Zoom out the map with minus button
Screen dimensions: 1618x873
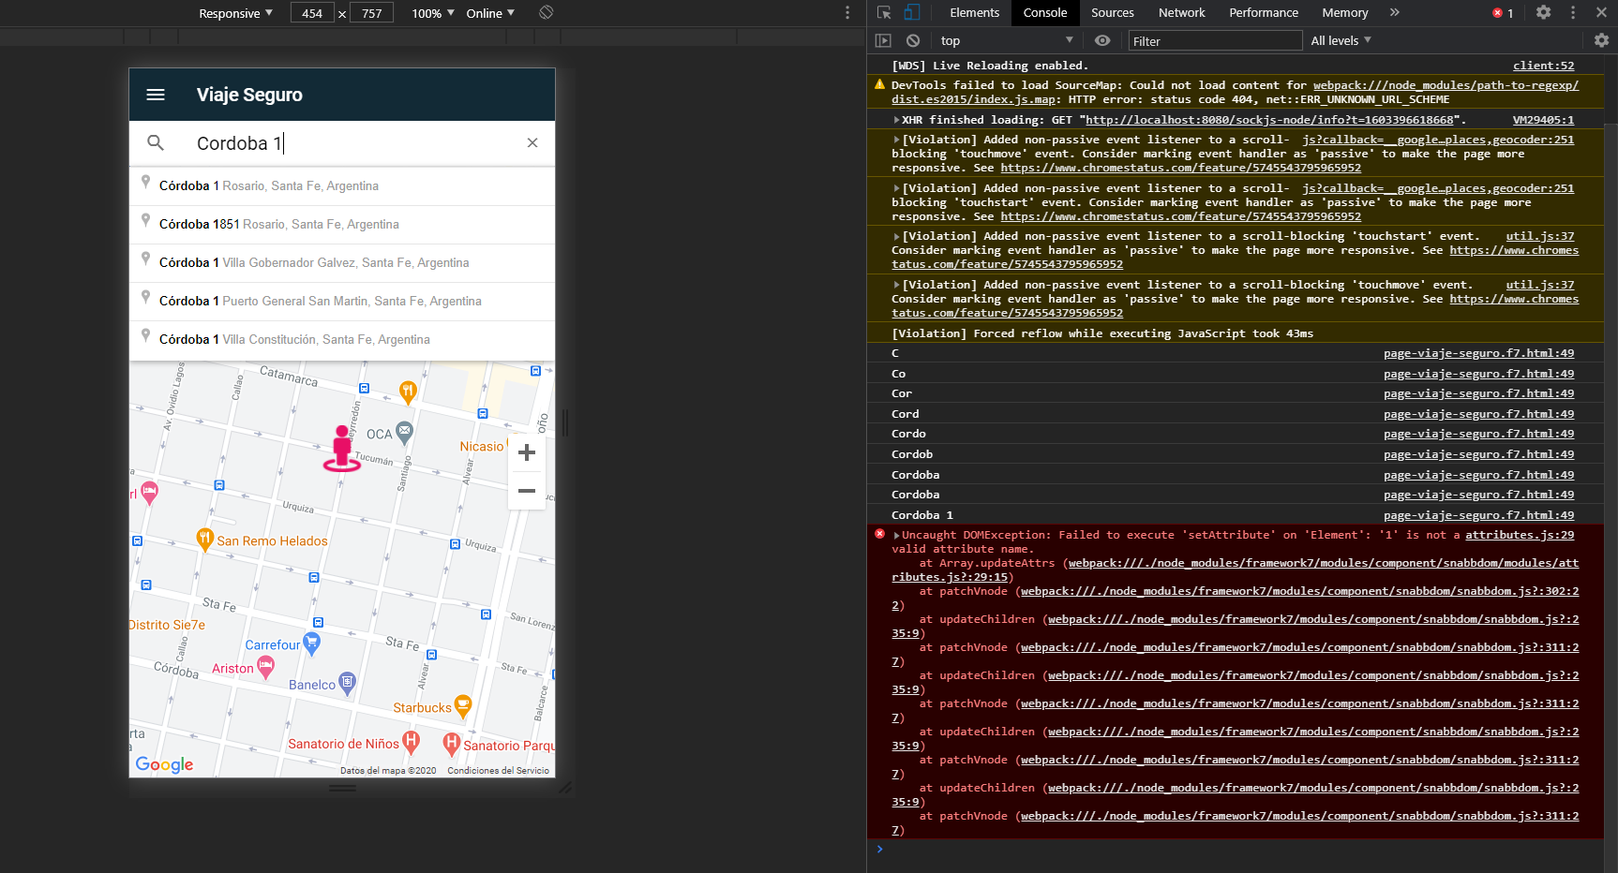click(527, 491)
